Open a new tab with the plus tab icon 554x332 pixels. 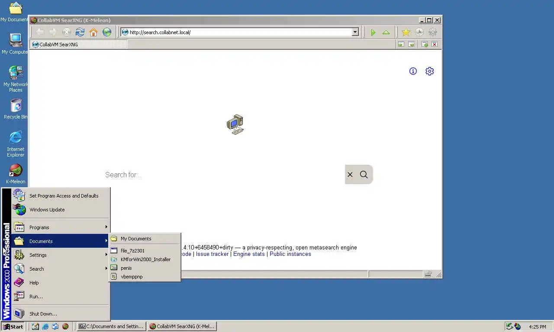tap(425, 44)
